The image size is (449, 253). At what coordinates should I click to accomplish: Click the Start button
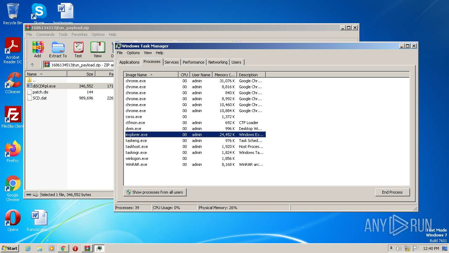pyautogui.click(x=10, y=248)
